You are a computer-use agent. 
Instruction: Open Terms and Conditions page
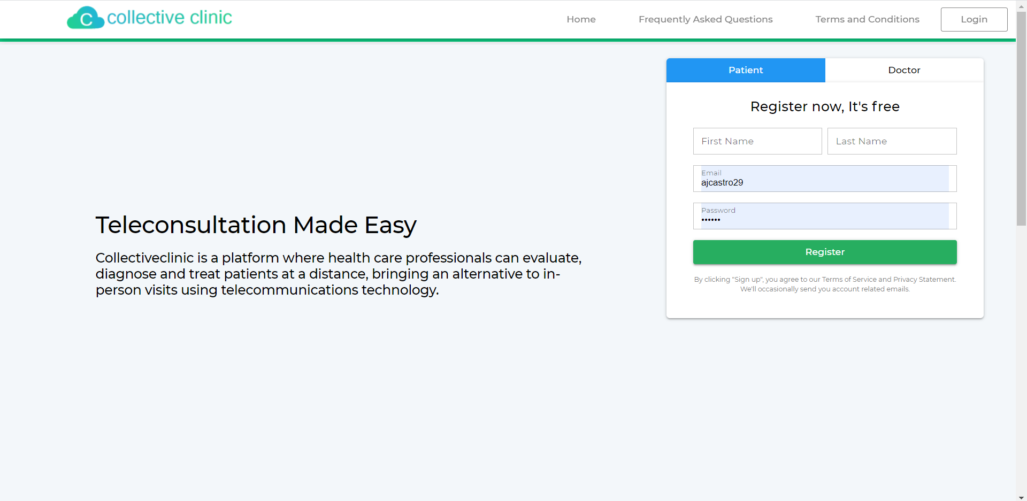click(x=867, y=19)
